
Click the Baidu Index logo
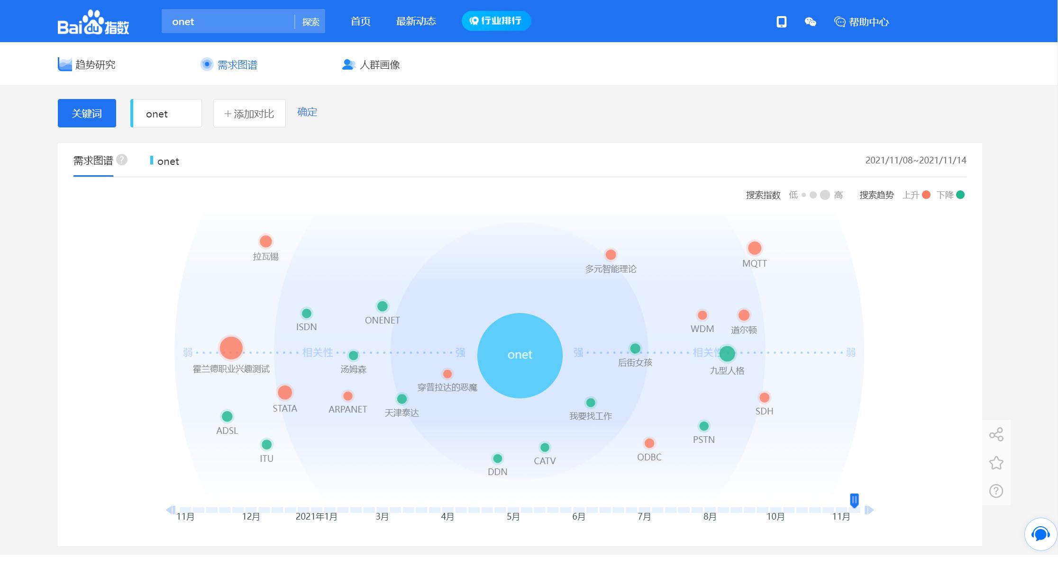point(93,22)
